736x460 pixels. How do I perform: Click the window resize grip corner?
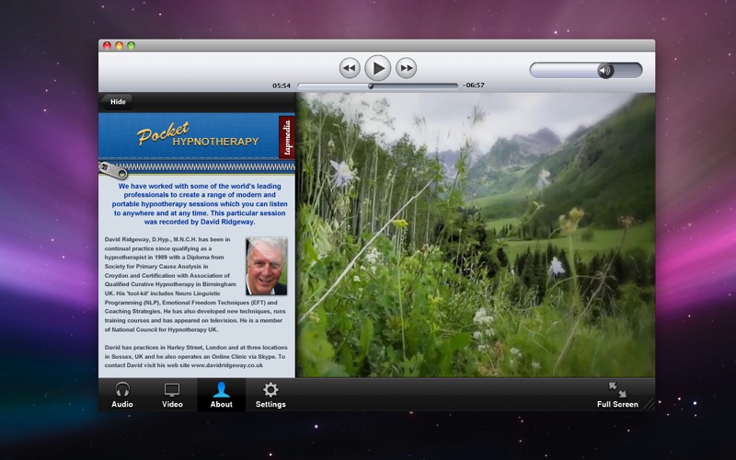pos(650,405)
